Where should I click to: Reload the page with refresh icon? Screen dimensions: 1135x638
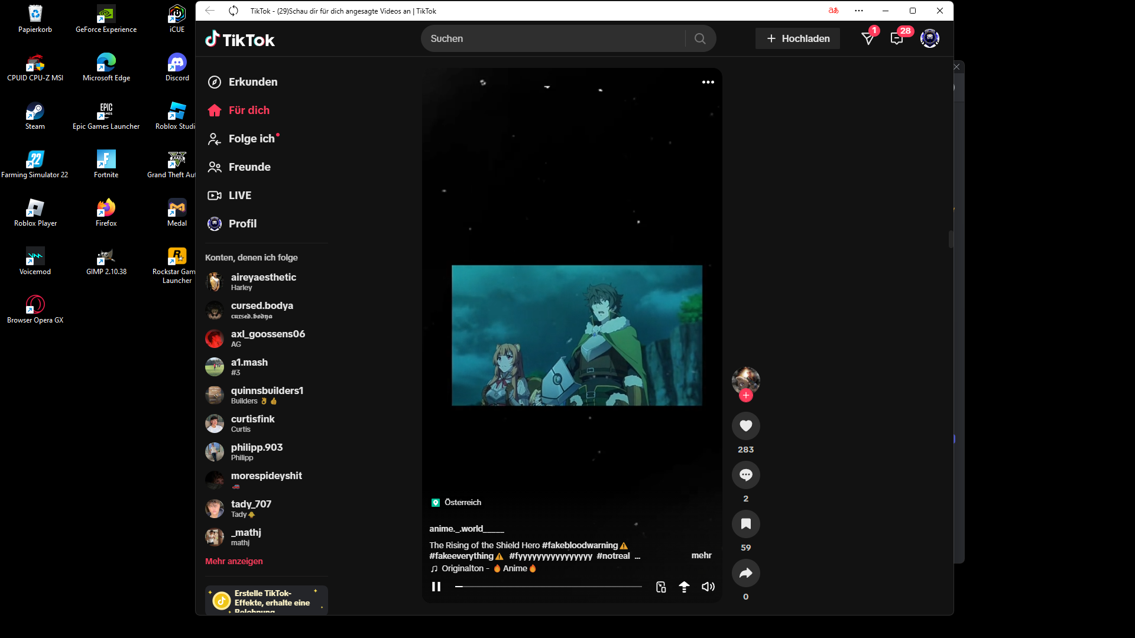(x=234, y=11)
